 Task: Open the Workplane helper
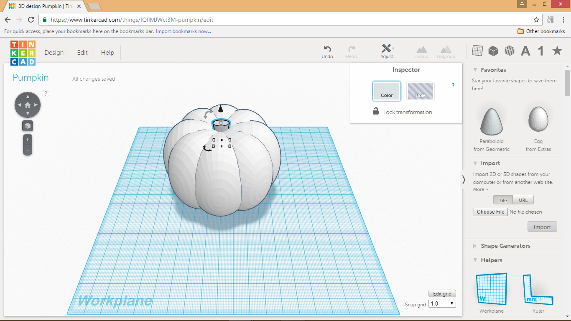point(491,289)
